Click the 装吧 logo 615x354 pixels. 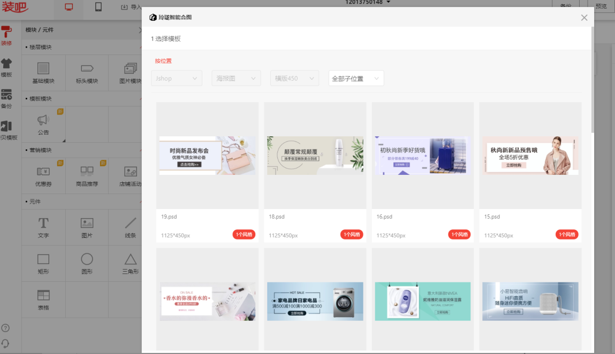coord(15,7)
